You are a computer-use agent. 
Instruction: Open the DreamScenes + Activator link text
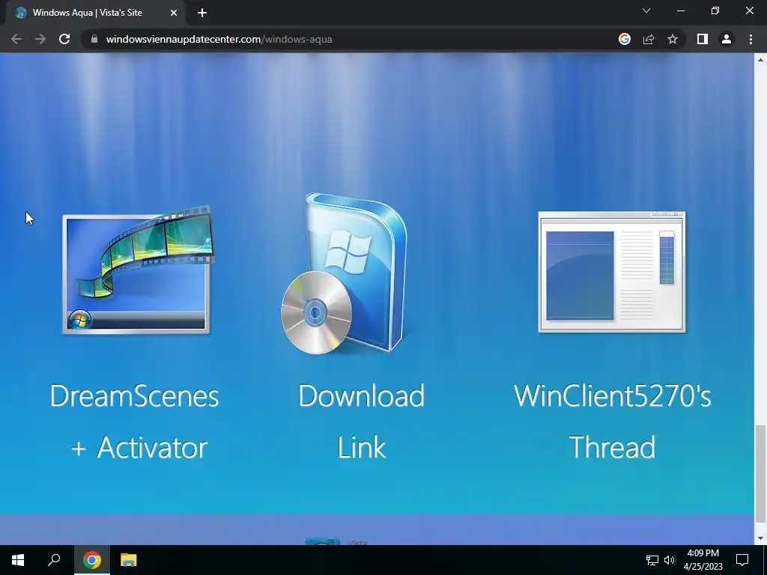pyautogui.click(x=135, y=422)
